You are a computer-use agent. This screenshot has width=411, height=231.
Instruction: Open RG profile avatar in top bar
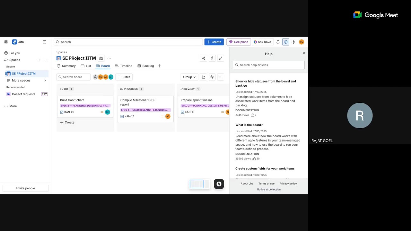tap(301, 42)
